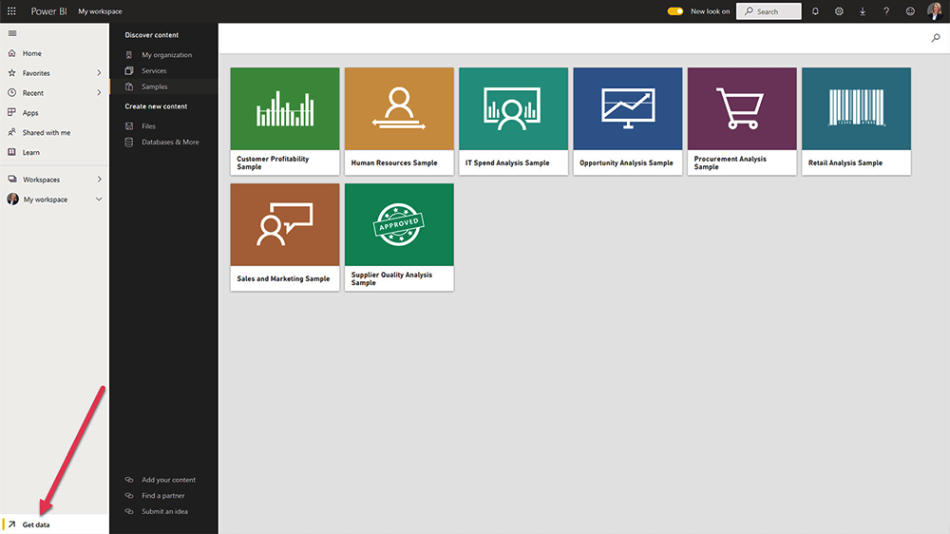
Task: Click the notifications bell icon
Action: (815, 11)
